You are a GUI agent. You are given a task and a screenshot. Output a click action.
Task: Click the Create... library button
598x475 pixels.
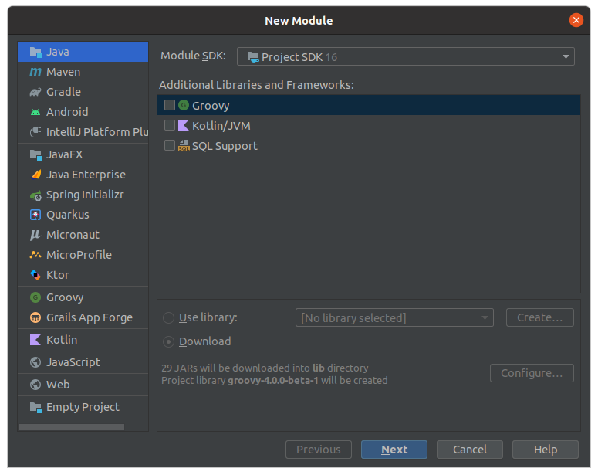539,317
